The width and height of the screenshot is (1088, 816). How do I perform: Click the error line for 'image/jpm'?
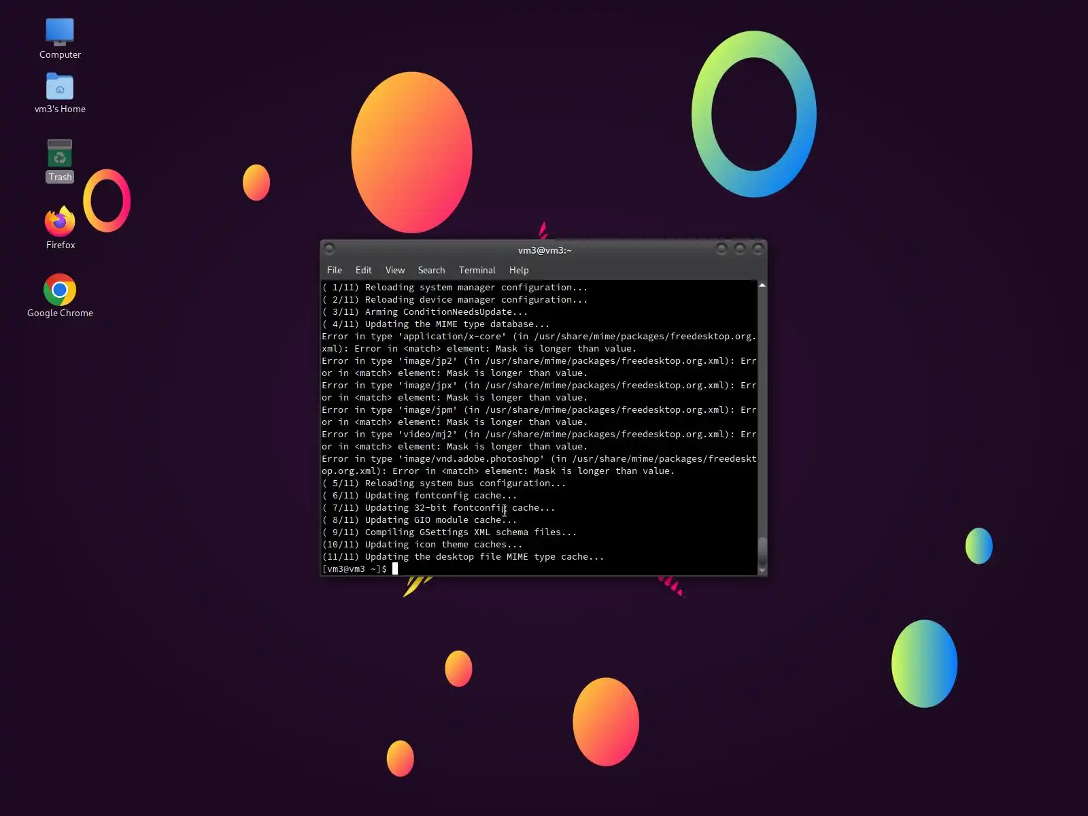tap(539, 416)
